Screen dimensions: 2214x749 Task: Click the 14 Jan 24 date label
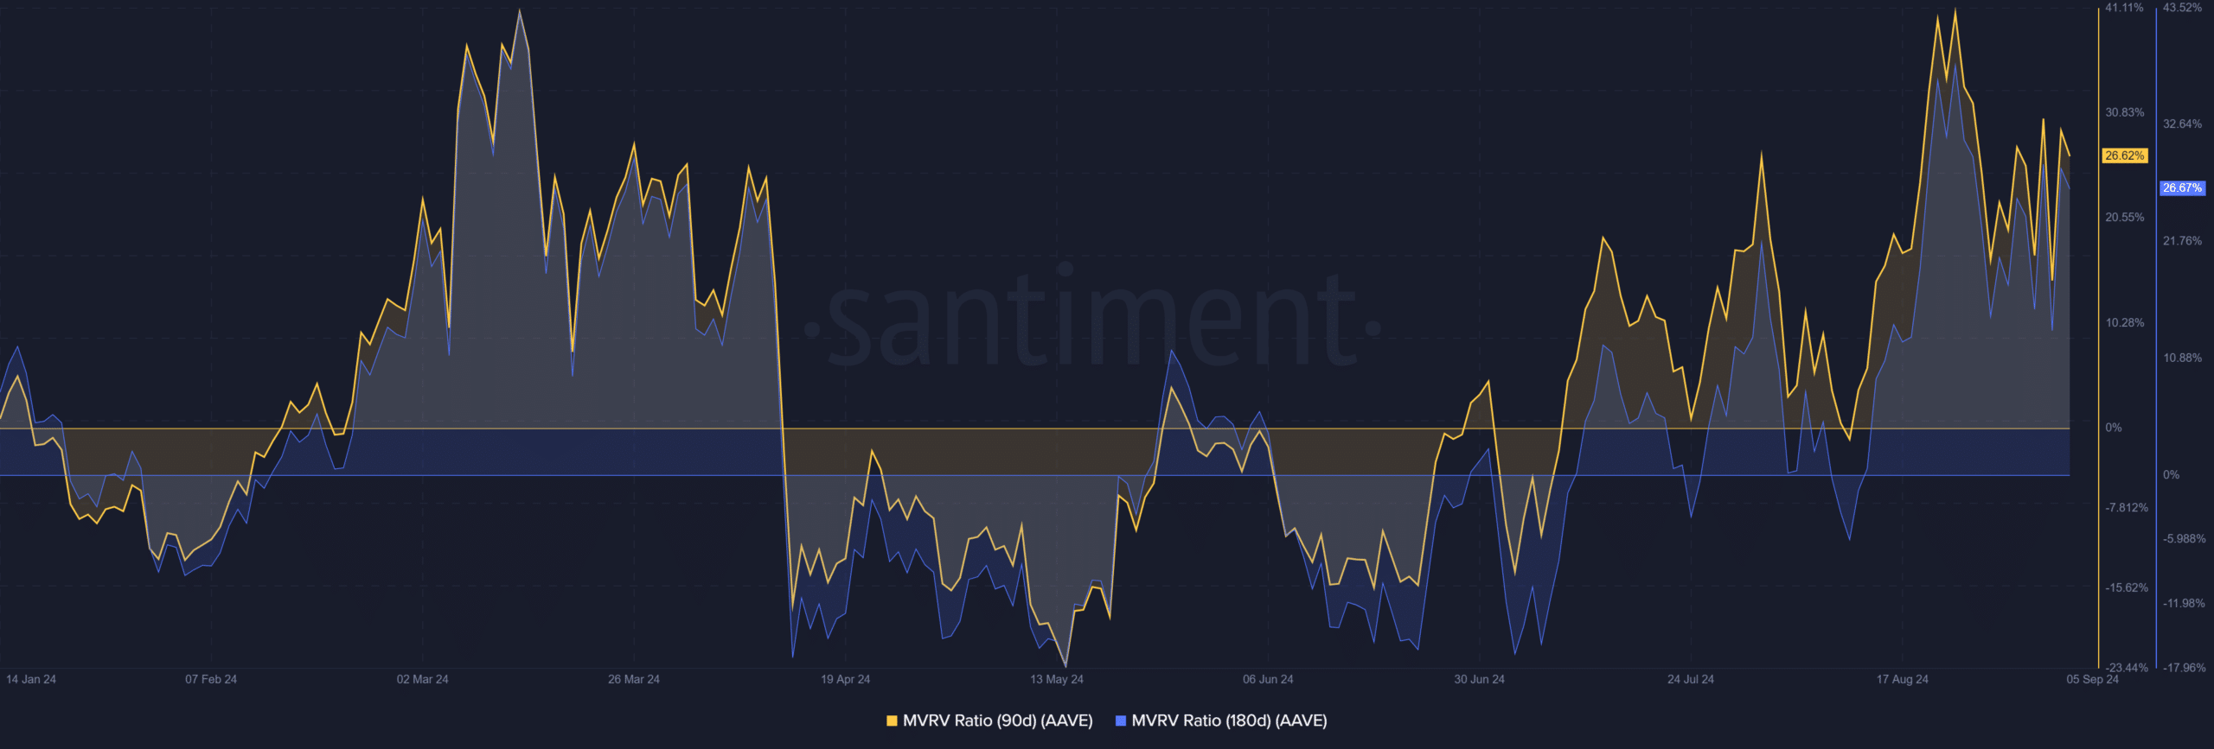31,679
